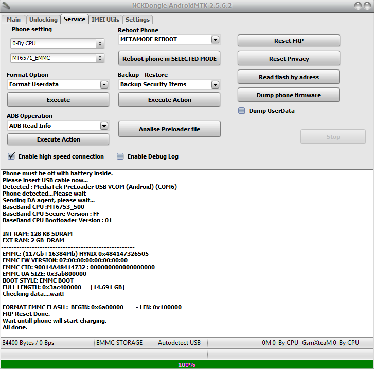Click Dump phone firmware button
The image size is (374, 369).
coord(289,95)
